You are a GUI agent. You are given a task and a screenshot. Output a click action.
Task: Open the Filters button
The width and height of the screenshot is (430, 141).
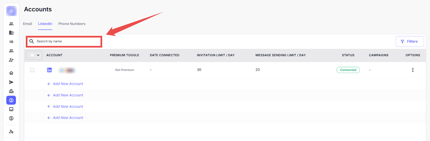tap(410, 41)
